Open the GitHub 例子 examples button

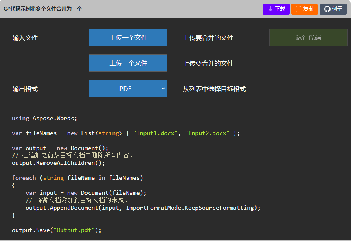(x=333, y=9)
